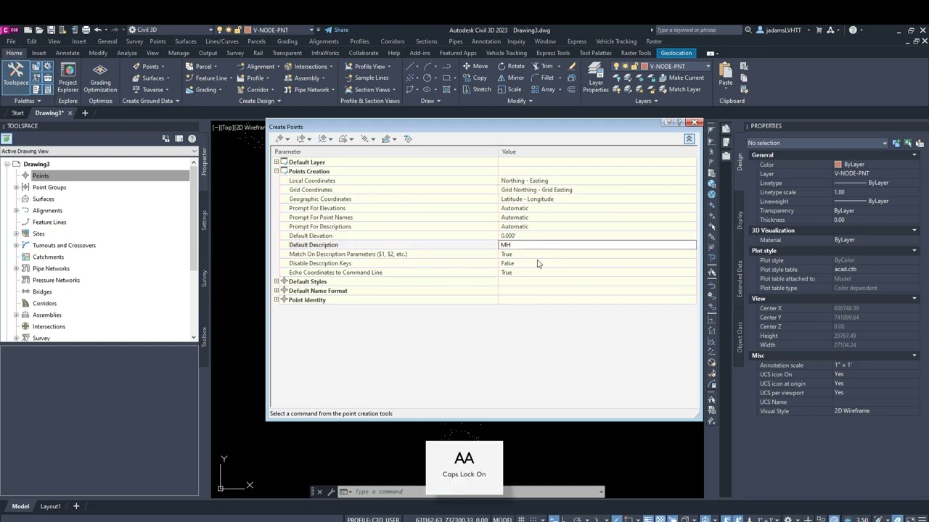This screenshot has width=929, height=522.
Task: Click the customize wrench icon on command line
Action: click(332, 492)
